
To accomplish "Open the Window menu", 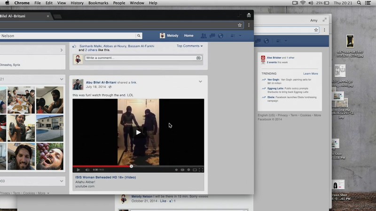I will click(137, 3).
